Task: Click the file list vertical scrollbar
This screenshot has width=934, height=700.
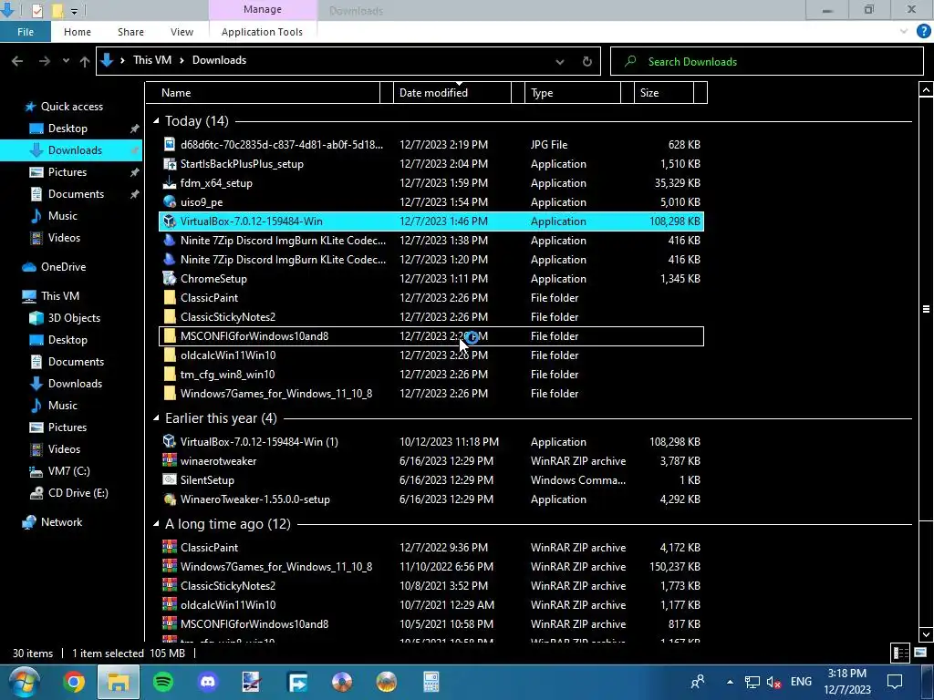Action: pyautogui.click(x=926, y=310)
